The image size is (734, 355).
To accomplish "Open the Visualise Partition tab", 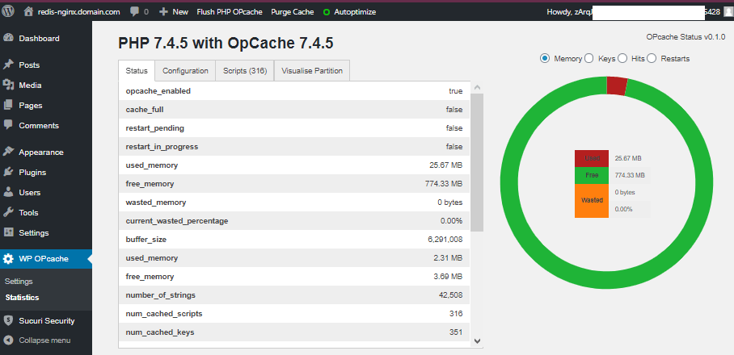I will tap(312, 70).
